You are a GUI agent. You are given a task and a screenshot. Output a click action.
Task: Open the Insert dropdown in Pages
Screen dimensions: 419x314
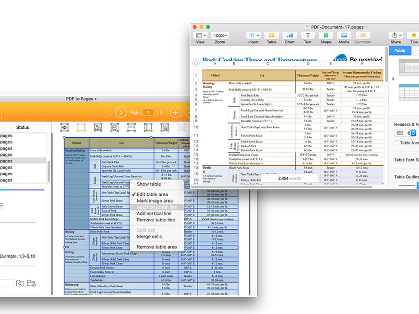[253, 35]
